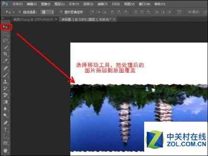This screenshot has height=156, width=208.
Task: Select the Rectangle shape tool
Action: [x=5, y=143]
